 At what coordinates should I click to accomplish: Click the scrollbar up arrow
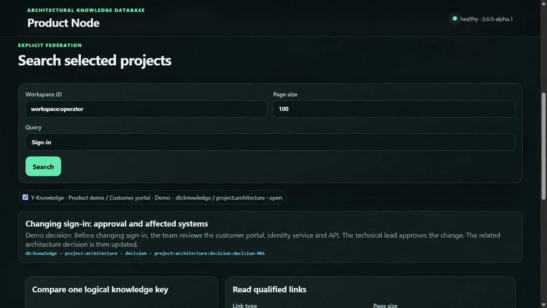(x=544, y=3)
